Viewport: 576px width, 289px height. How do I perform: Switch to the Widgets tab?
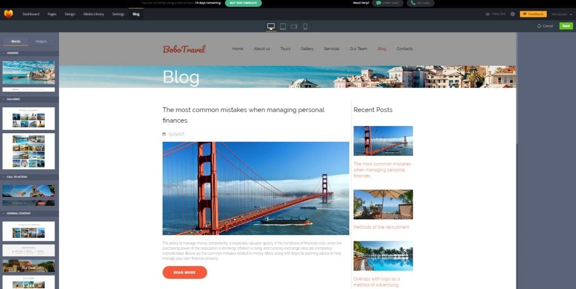click(x=41, y=42)
